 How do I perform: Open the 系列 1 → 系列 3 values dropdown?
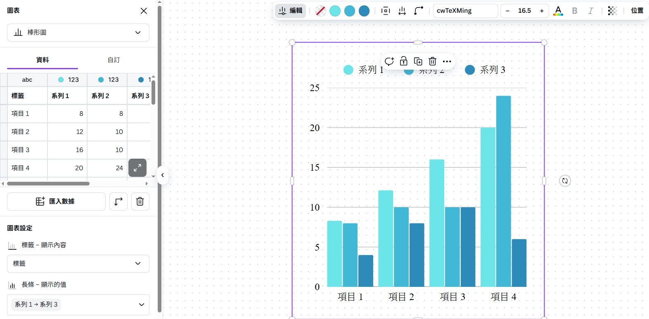78,305
